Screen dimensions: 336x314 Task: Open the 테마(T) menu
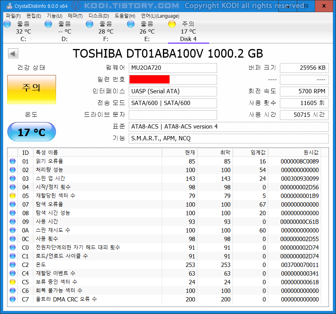[75, 16]
